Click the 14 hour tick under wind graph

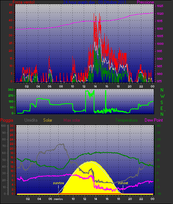tap(95, 86)
